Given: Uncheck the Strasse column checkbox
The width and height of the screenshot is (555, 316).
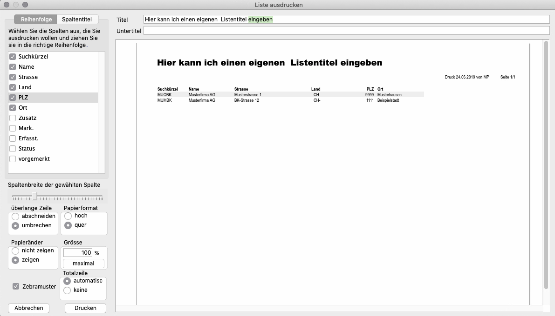Looking at the screenshot, I should click(13, 77).
